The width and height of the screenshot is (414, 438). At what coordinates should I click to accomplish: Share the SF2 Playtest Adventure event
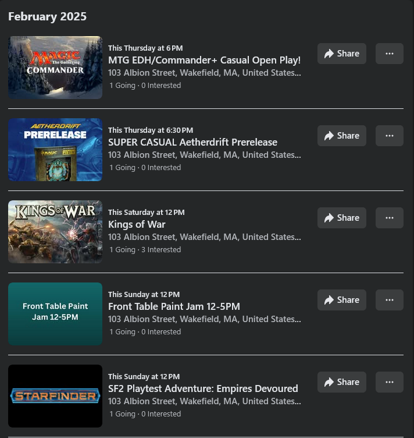pyautogui.click(x=342, y=382)
